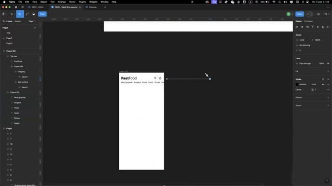Select the Top nav layer
The height and width of the screenshot is (186, 332).
point(14,56)
